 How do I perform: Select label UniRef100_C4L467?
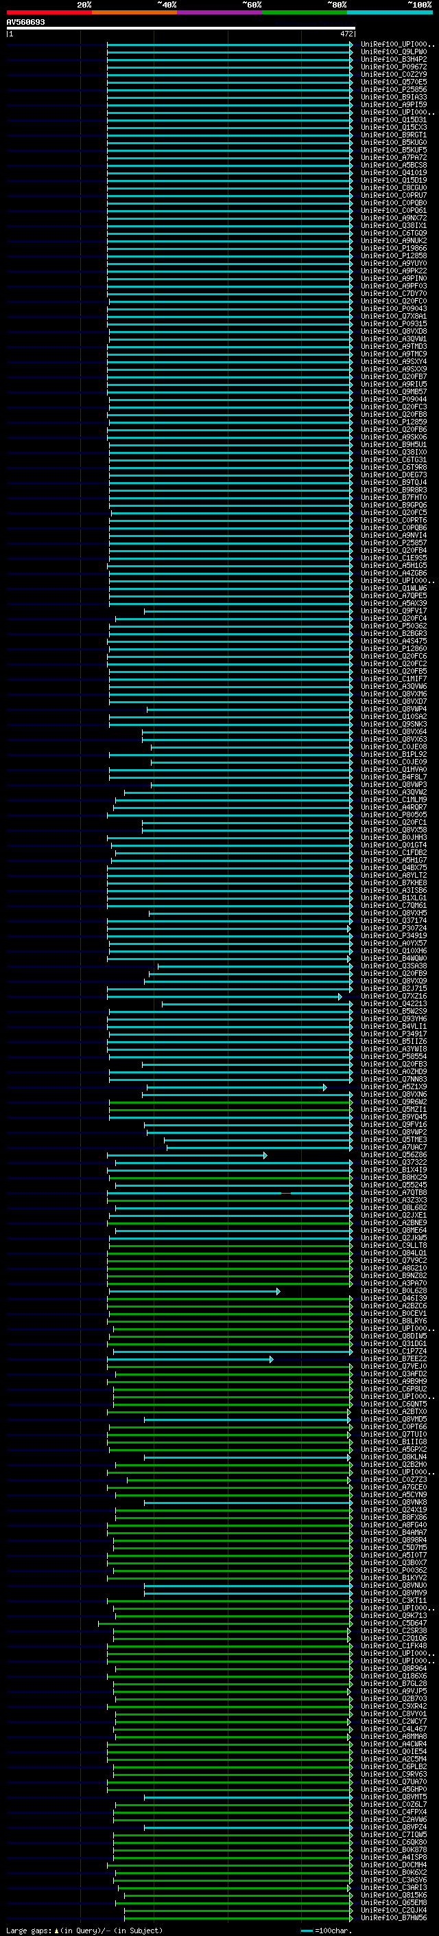394,1729
